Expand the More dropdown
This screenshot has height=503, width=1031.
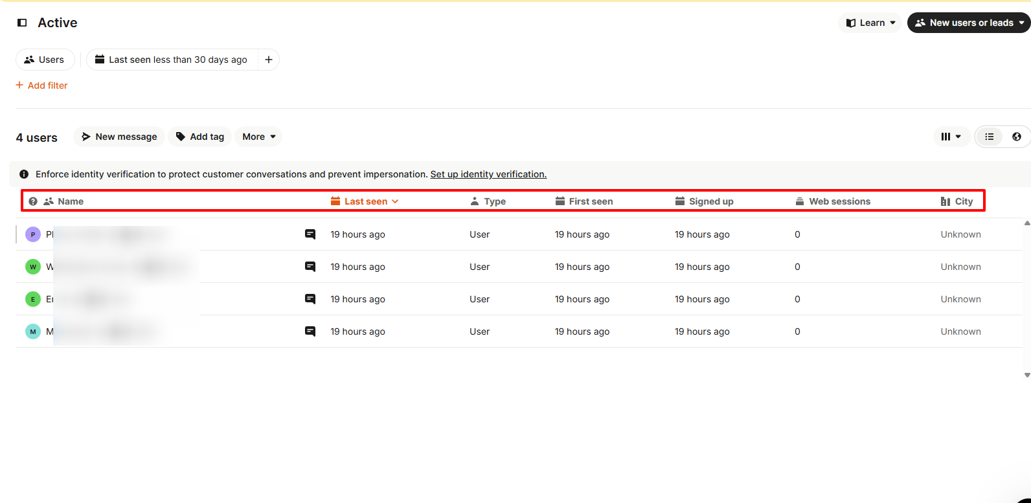point(258,137)
